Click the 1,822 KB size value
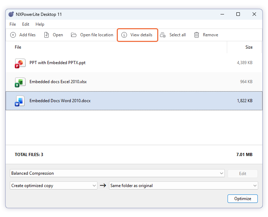 point(244,101)
